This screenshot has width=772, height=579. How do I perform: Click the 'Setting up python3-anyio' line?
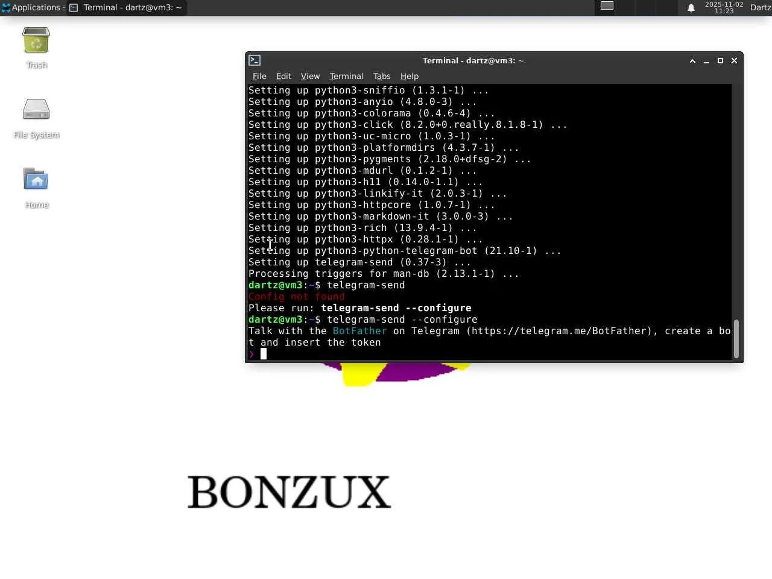click(x=363, y=102)
